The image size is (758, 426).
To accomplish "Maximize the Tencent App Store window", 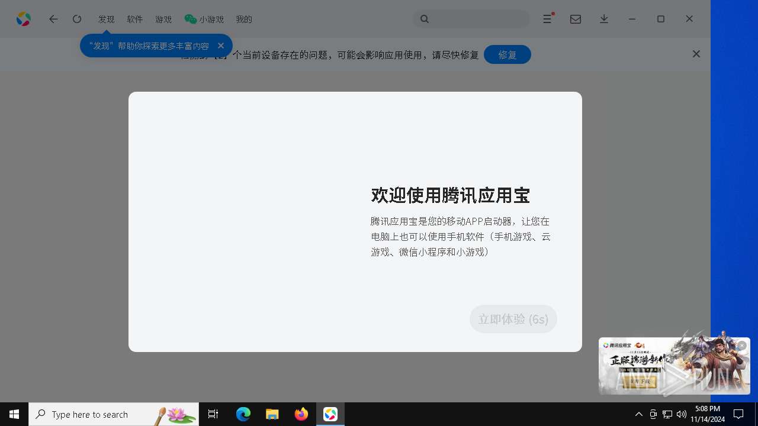I will (x=661, y=19).
